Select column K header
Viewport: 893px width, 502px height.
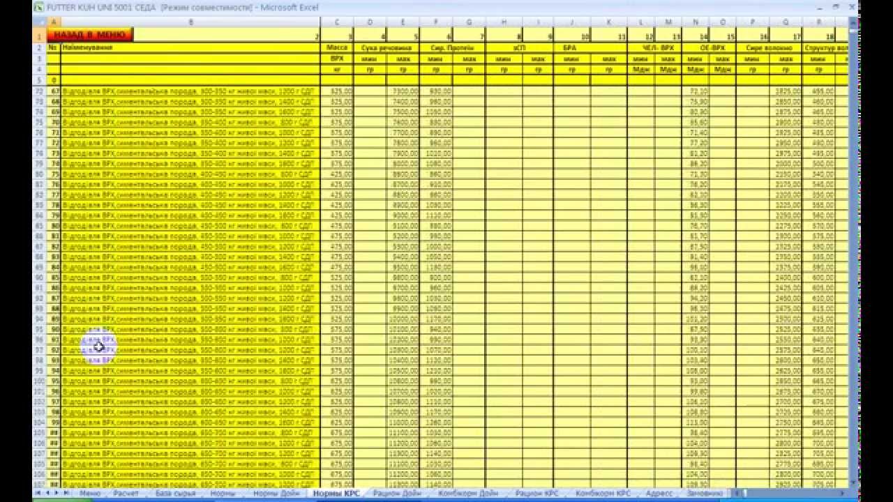[608, 22]
